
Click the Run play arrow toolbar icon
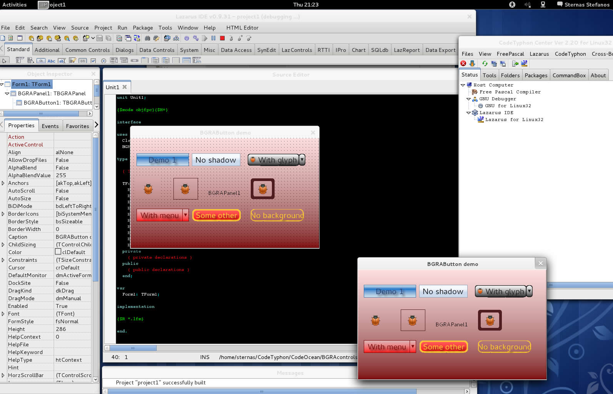[x=205, y=38]
